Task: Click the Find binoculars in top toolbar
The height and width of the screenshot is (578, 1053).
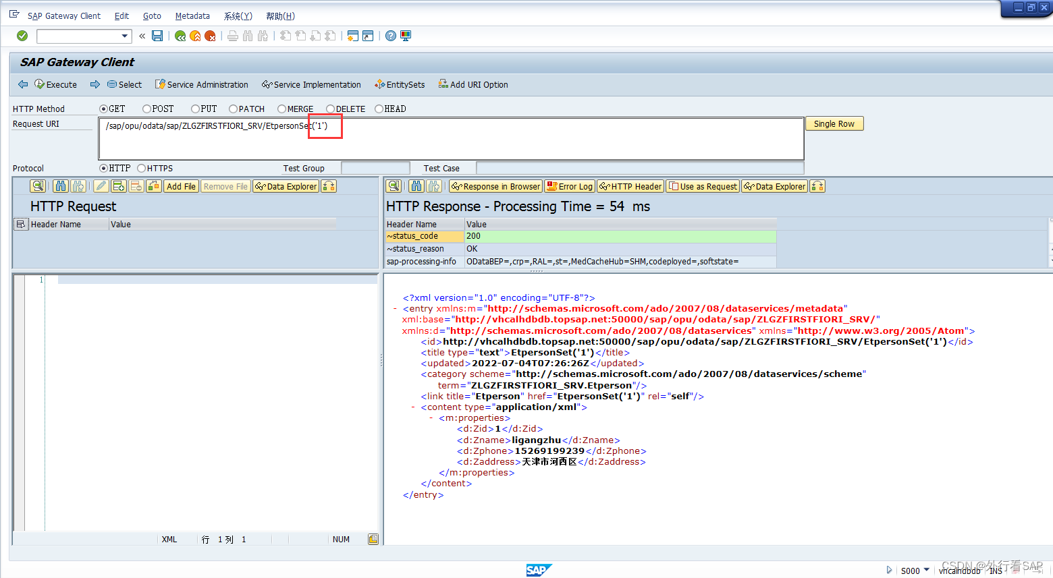Action: coord(248,36)
